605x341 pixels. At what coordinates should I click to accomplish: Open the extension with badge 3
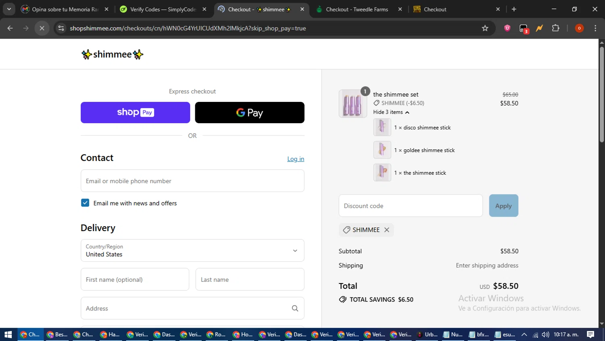click(x=524, y=29)
